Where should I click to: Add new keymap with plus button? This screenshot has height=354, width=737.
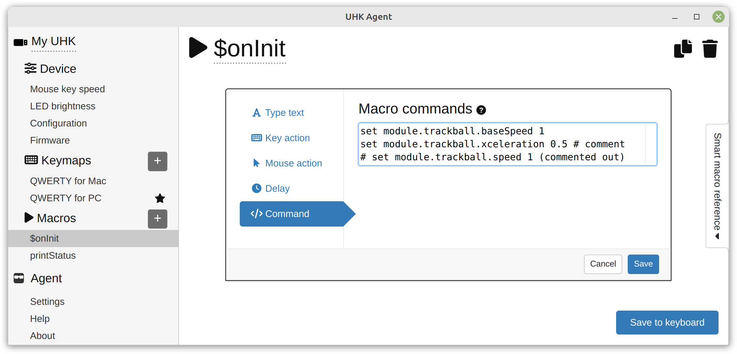point(157,161)
